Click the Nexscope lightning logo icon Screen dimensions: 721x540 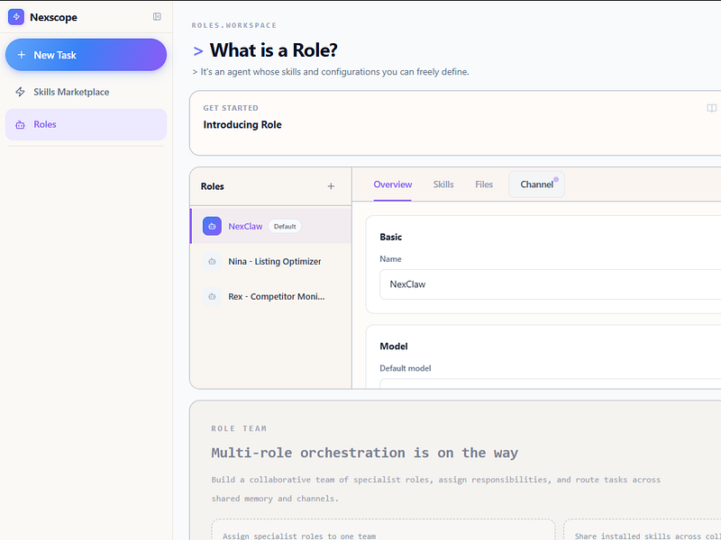tap(16, 17)
